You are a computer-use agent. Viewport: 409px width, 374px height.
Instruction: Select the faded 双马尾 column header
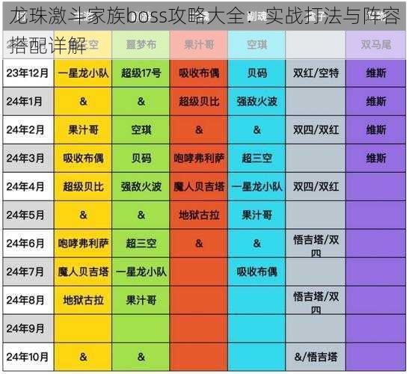[x=376, y=45]
